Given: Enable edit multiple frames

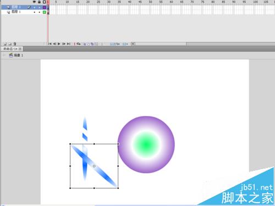Looking at the screenshot, I should (92, 44).
